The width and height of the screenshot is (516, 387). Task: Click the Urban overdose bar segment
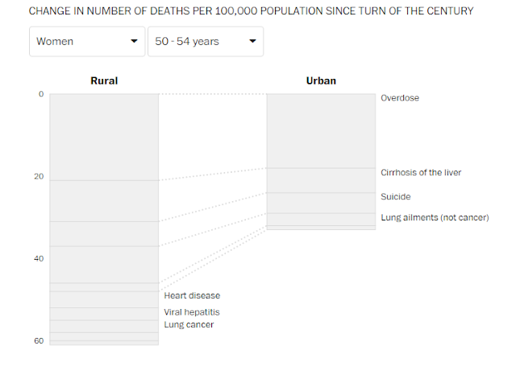click(x=321, y=131)
